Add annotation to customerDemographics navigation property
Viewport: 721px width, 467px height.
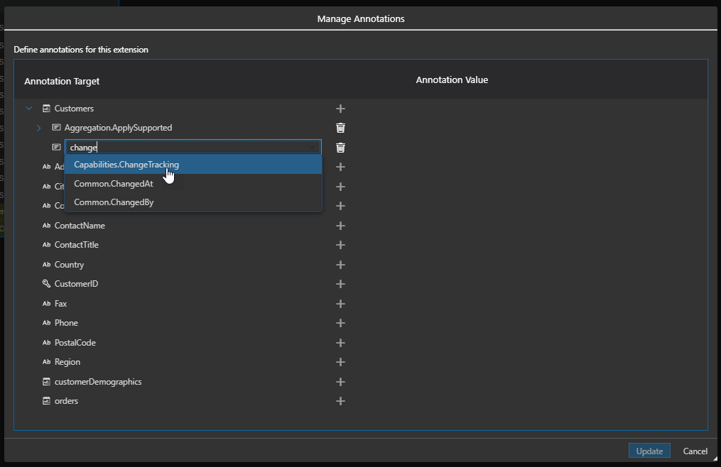pos(340,382)
